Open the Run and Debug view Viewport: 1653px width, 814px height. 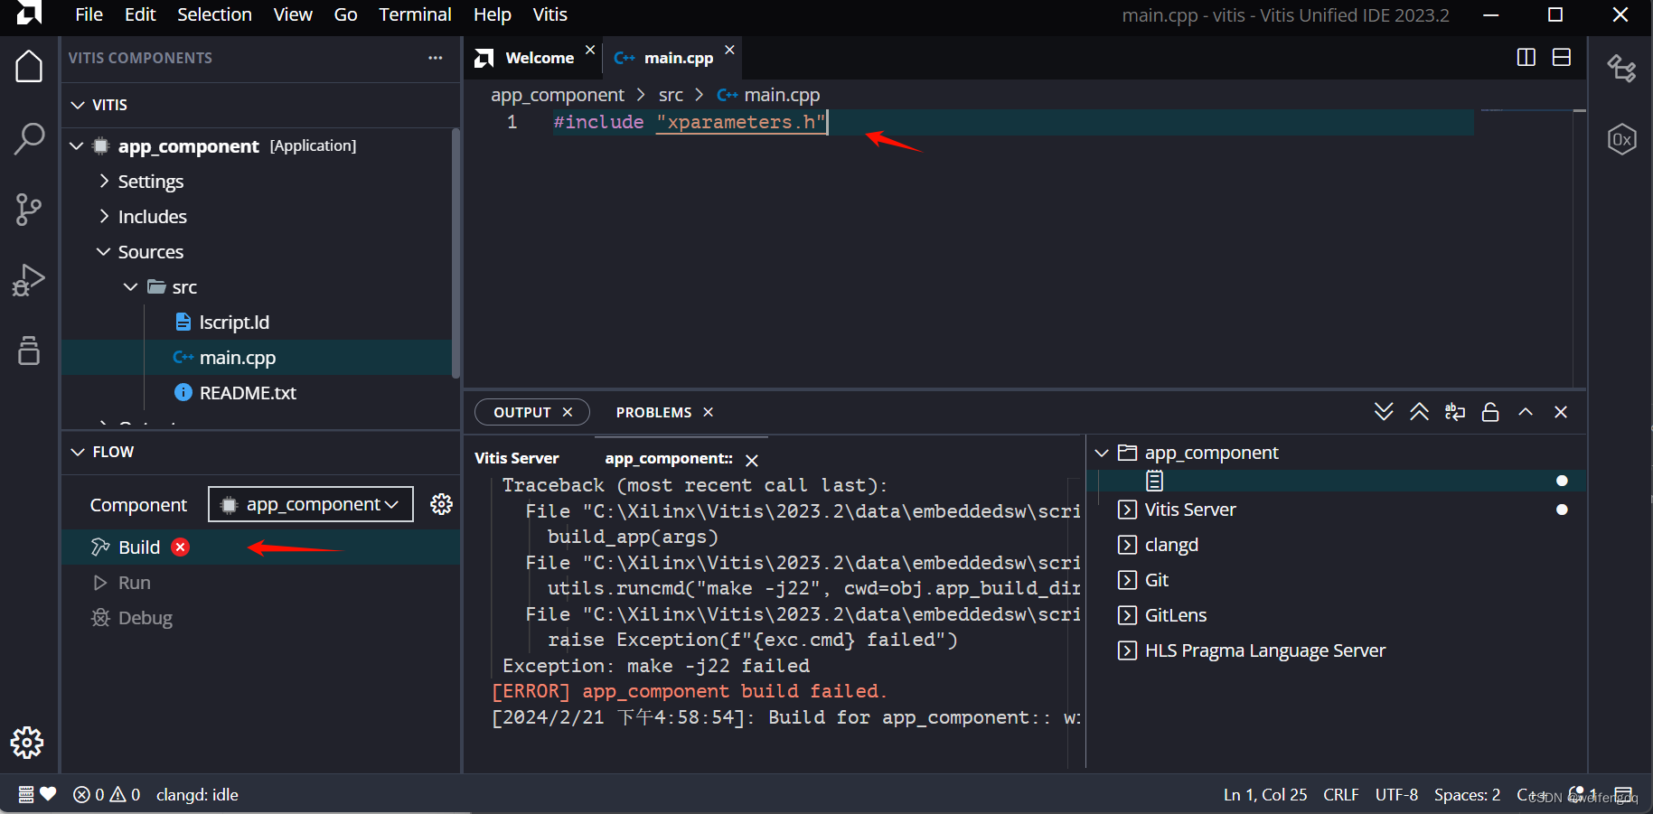pyautogui.click(x=29, y=280)
